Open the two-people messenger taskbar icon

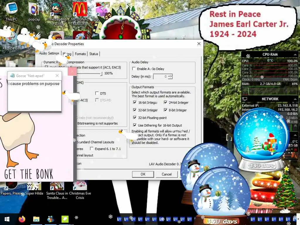click(50, 219)
